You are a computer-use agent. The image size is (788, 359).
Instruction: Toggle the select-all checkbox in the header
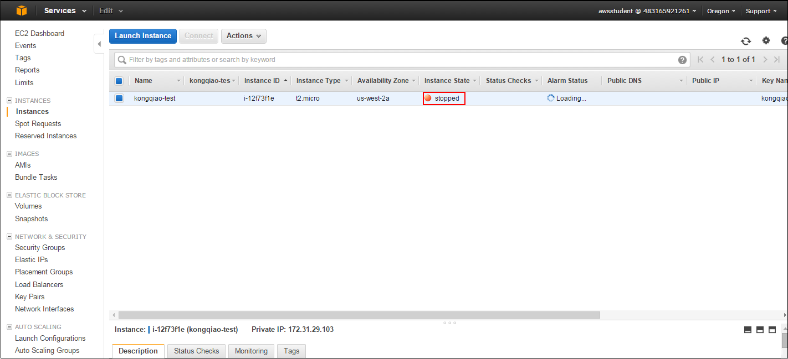[119, 81]
